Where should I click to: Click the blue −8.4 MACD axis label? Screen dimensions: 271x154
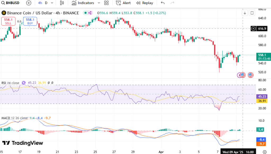261,140
